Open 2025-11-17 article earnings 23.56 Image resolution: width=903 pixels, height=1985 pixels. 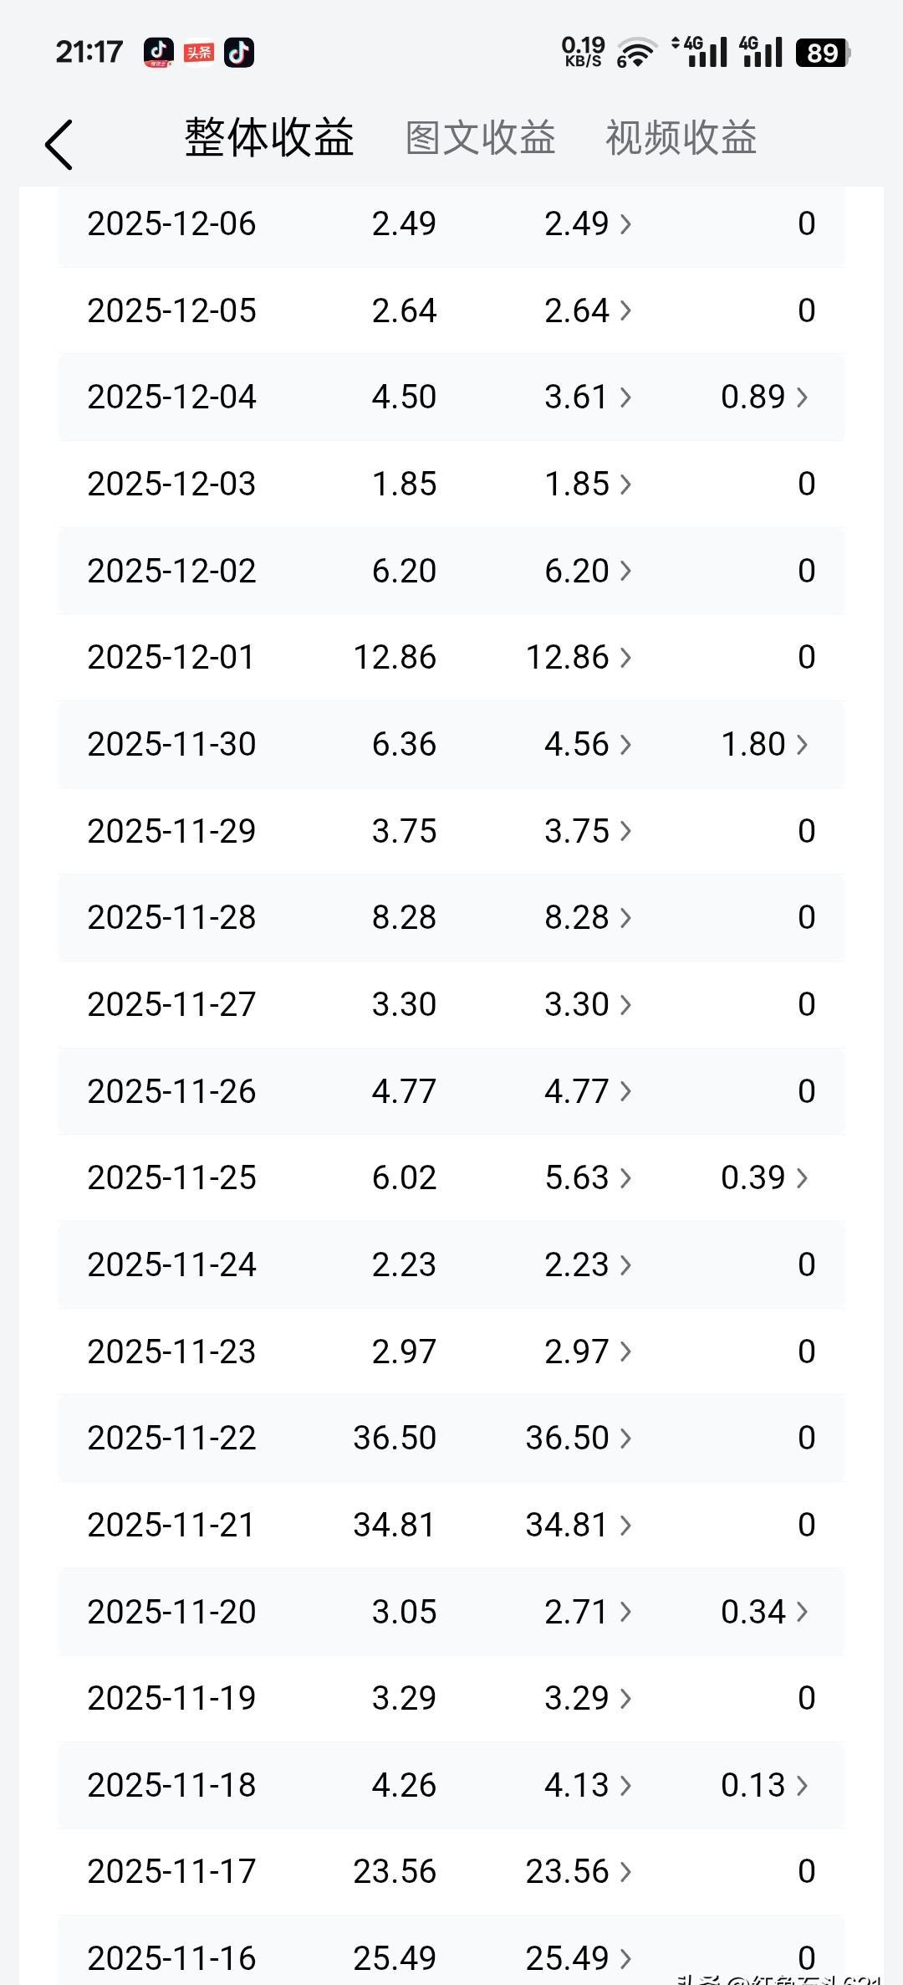[x=578, y=1871]
